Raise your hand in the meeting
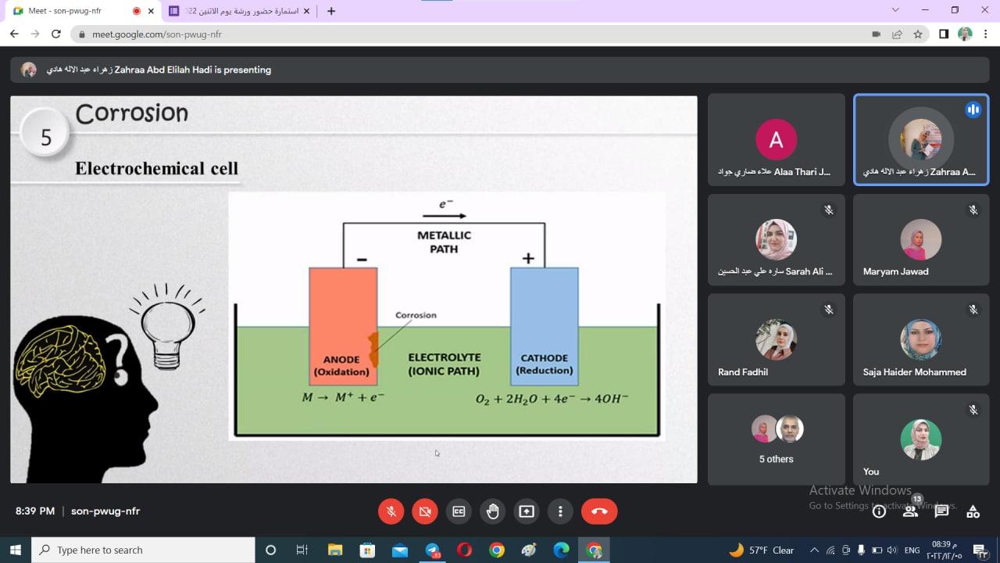The height and width of the screenshot is (563, 1000). point(492,511)
